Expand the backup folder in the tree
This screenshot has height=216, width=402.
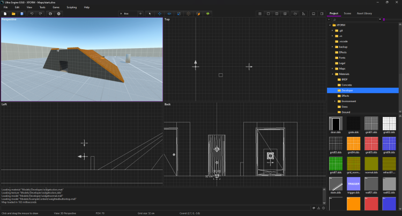point(332,47)
